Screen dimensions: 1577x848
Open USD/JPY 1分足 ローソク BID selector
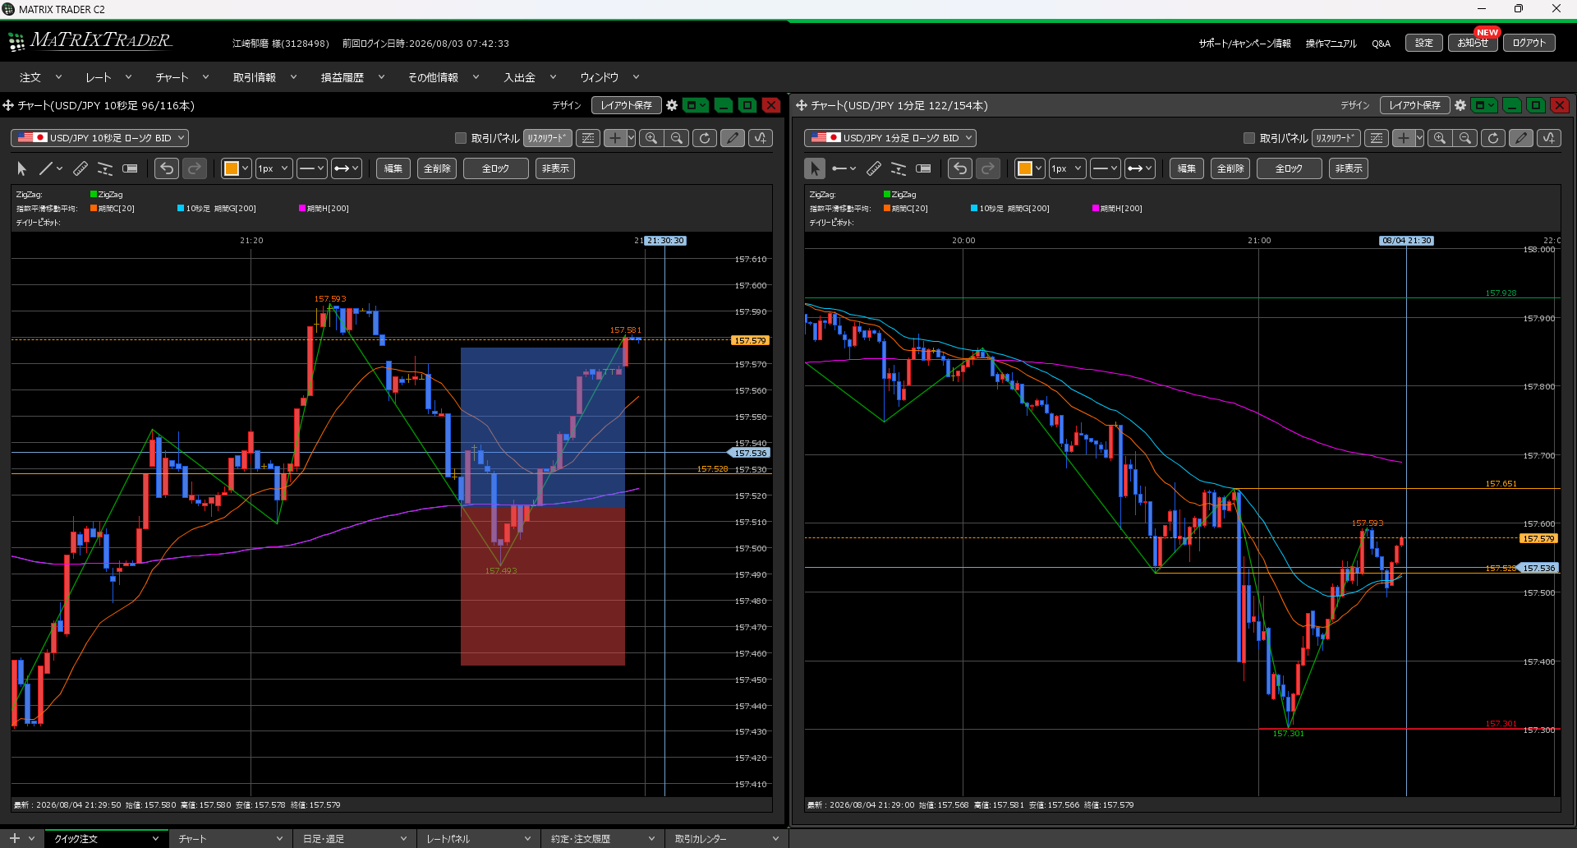pos(890,138)
